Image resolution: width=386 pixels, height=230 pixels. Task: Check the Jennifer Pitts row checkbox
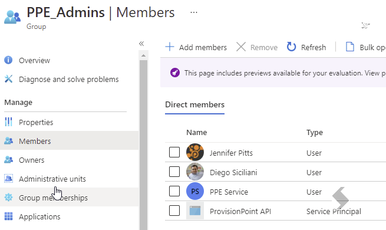click(x=174, y=152)
